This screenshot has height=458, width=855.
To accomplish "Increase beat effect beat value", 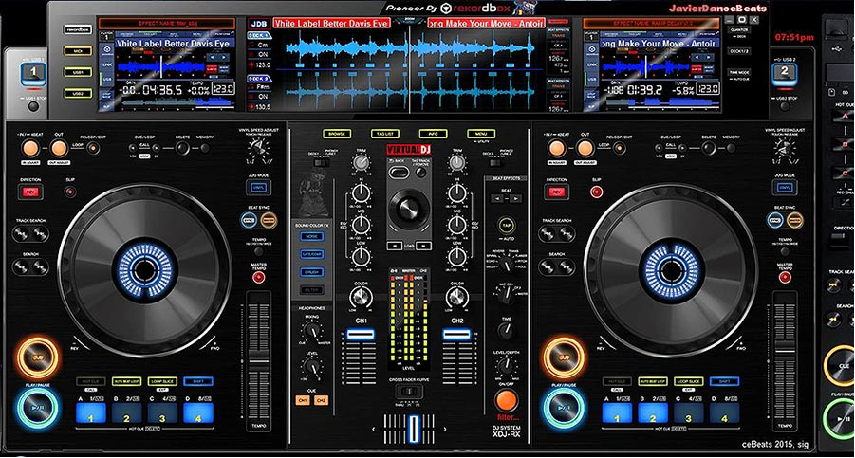I will coord(515,199).
